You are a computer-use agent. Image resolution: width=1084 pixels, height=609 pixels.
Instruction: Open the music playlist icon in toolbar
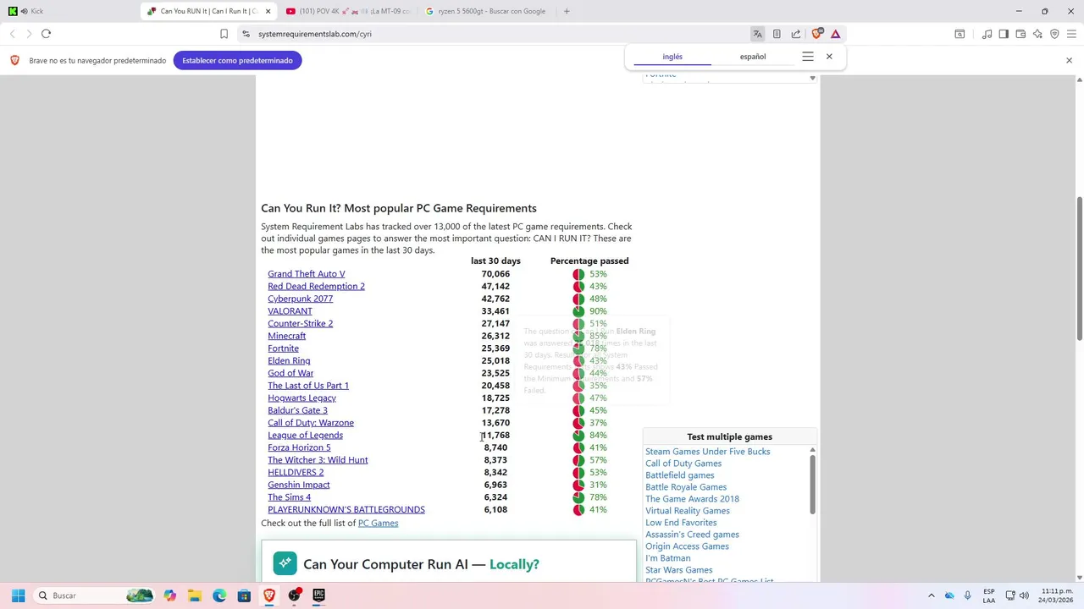click(x=987, y=34)
